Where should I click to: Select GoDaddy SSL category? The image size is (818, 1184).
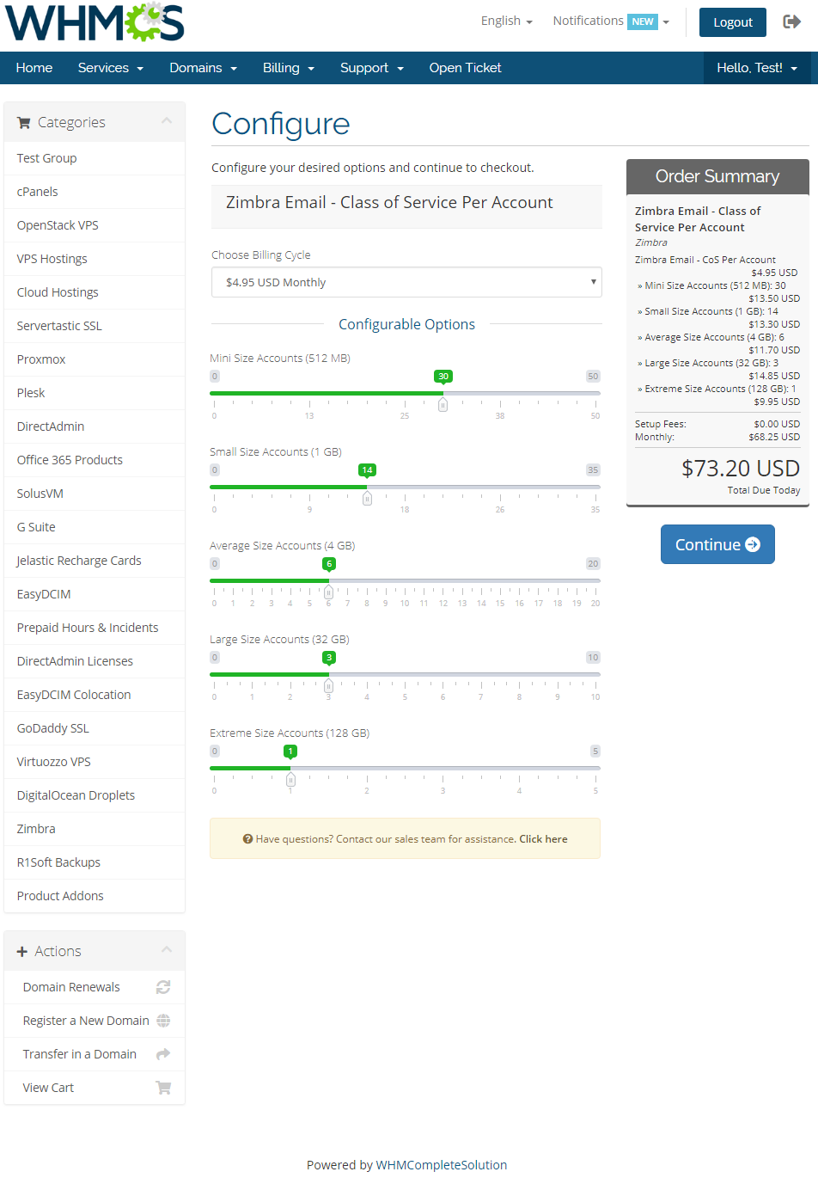click(95, 728)
